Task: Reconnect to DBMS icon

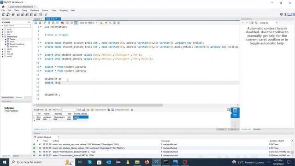Action: pyautogui.click(x=46, y=14)
